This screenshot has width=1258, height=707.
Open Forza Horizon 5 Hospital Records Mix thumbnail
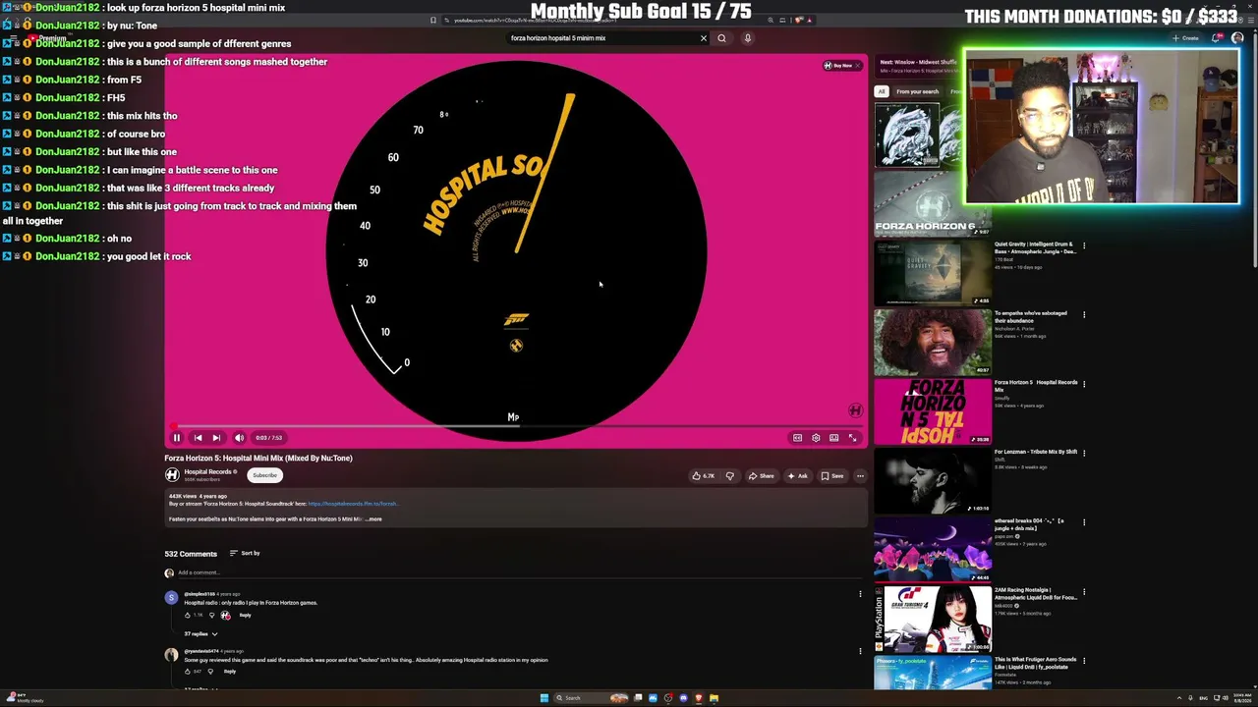pyautogui.click(x=933, y=411)
